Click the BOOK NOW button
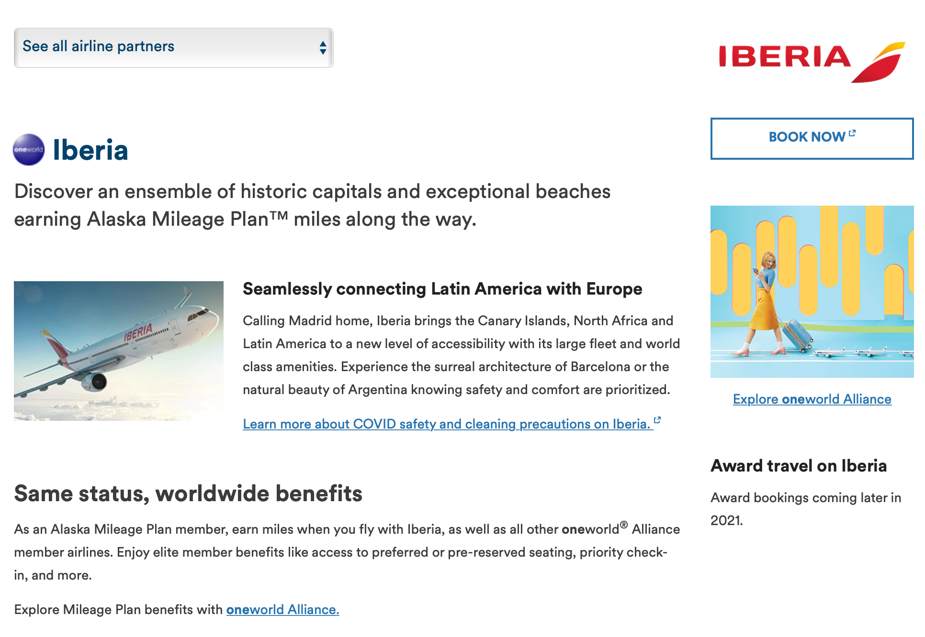The width and height of the screenshot is (925, 637). coord(812,138)
